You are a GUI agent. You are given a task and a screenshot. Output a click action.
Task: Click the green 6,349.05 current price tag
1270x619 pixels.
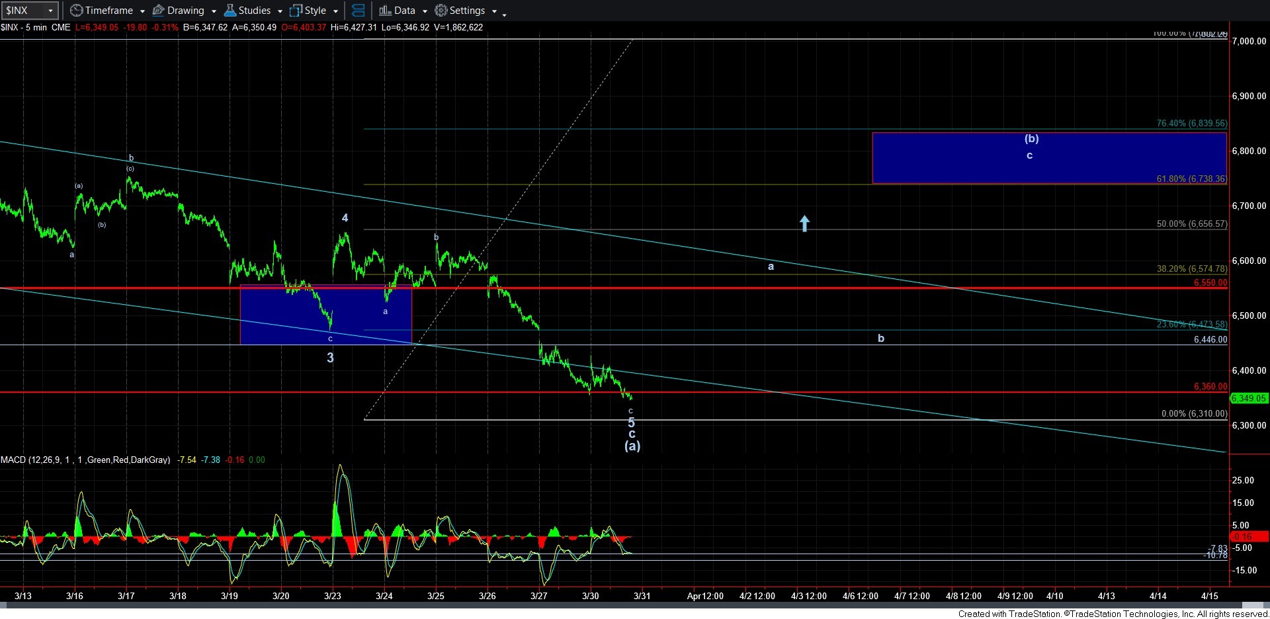[x=1248, y=398]
